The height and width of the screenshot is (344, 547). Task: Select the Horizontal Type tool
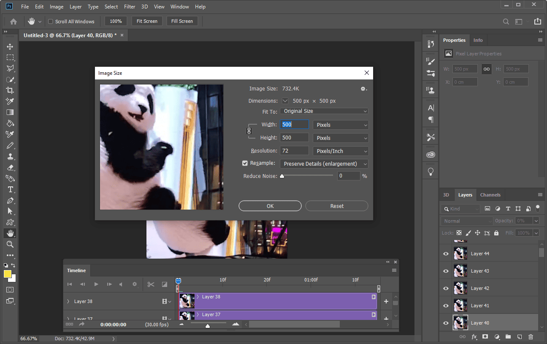pos(10,189)
